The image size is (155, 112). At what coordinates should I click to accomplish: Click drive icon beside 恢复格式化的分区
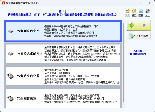(11, 54)
